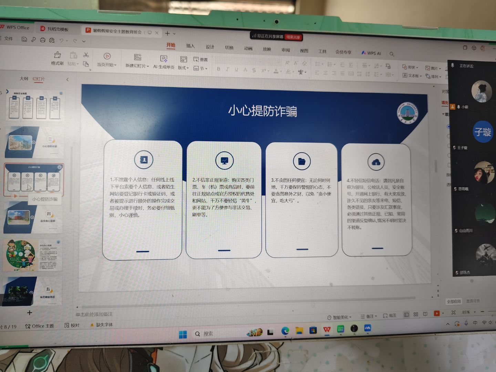Toggle normal view in status bar
Screen dimensions: 496x372
(x=406, y=314)
